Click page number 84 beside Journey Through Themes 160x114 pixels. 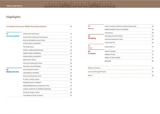[153, 72]
